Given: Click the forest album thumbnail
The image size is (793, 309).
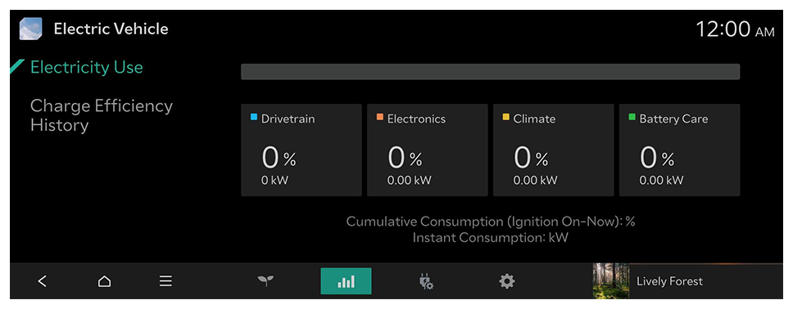Looking at the screenshot, I should (611, 280).
